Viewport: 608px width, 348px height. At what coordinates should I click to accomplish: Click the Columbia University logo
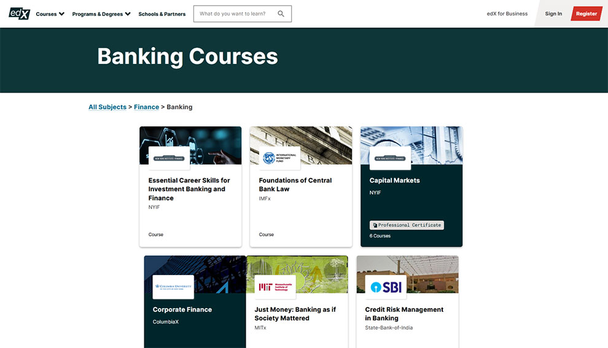tap(173, 287)
